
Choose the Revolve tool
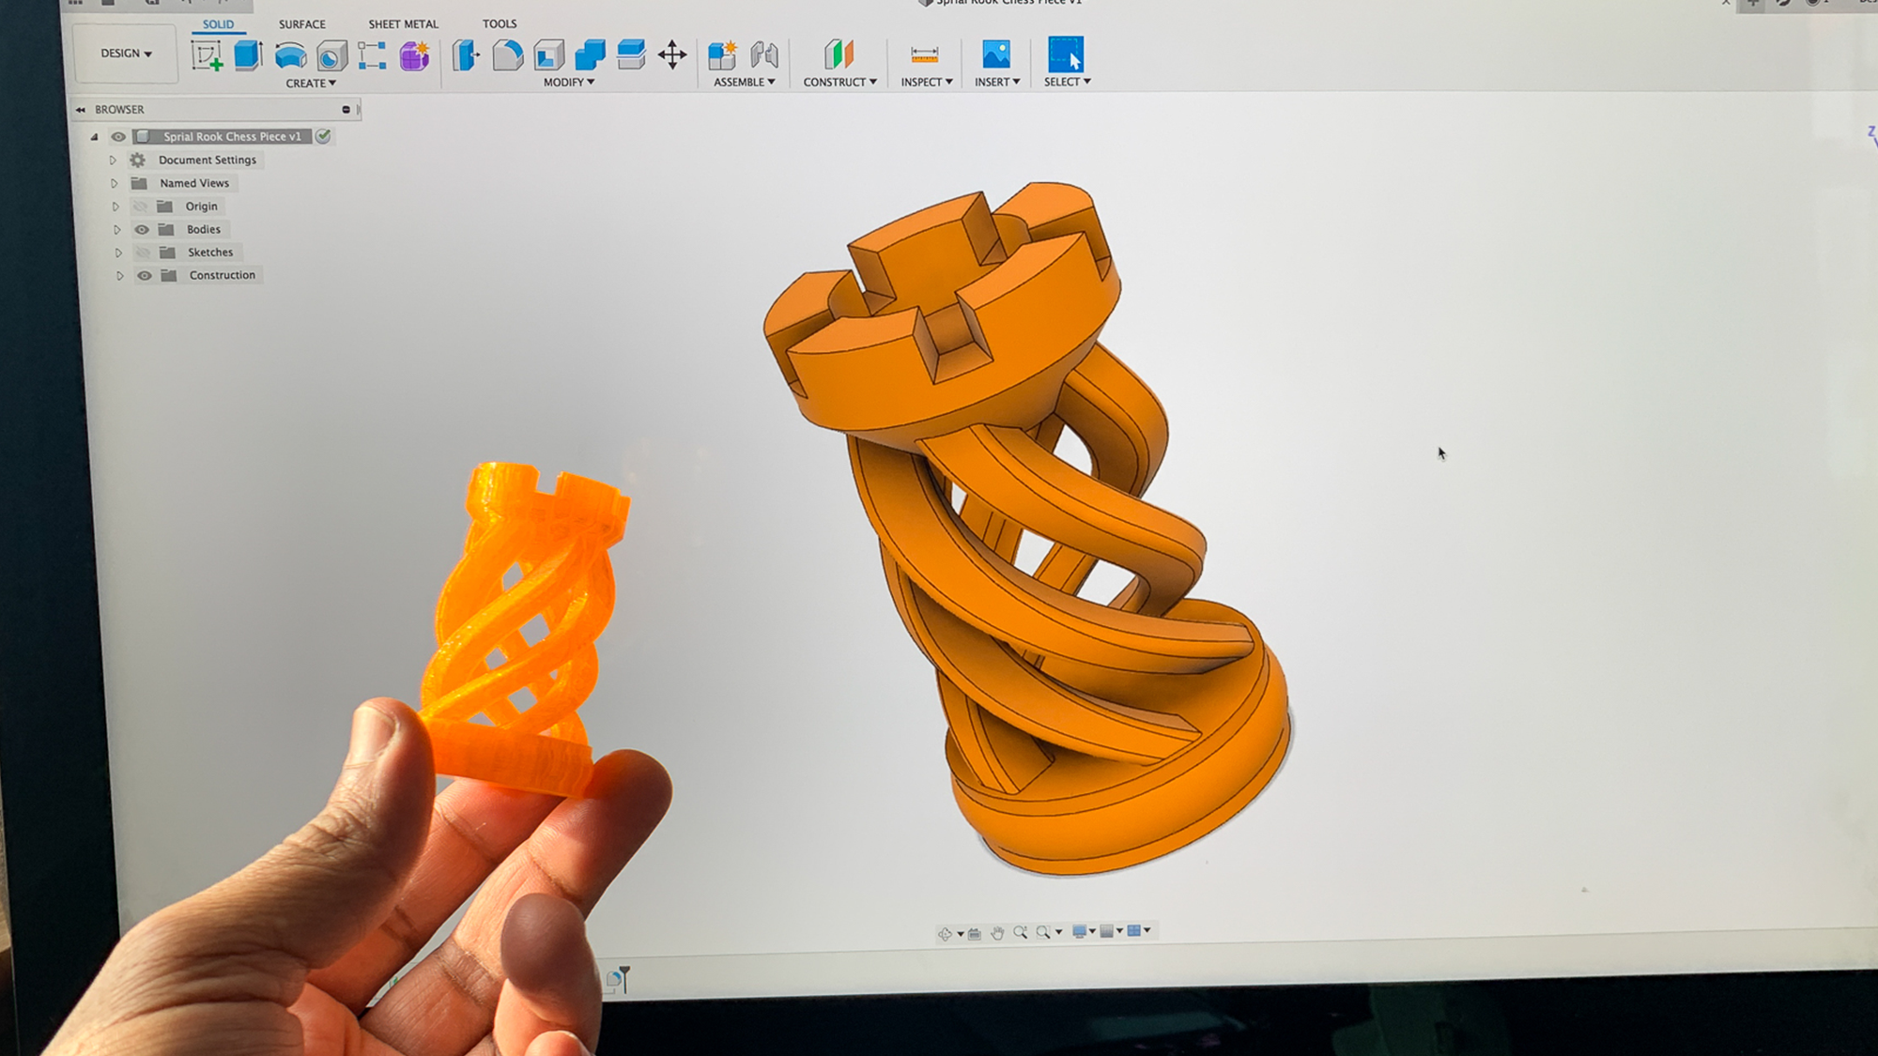coord(290,56)
